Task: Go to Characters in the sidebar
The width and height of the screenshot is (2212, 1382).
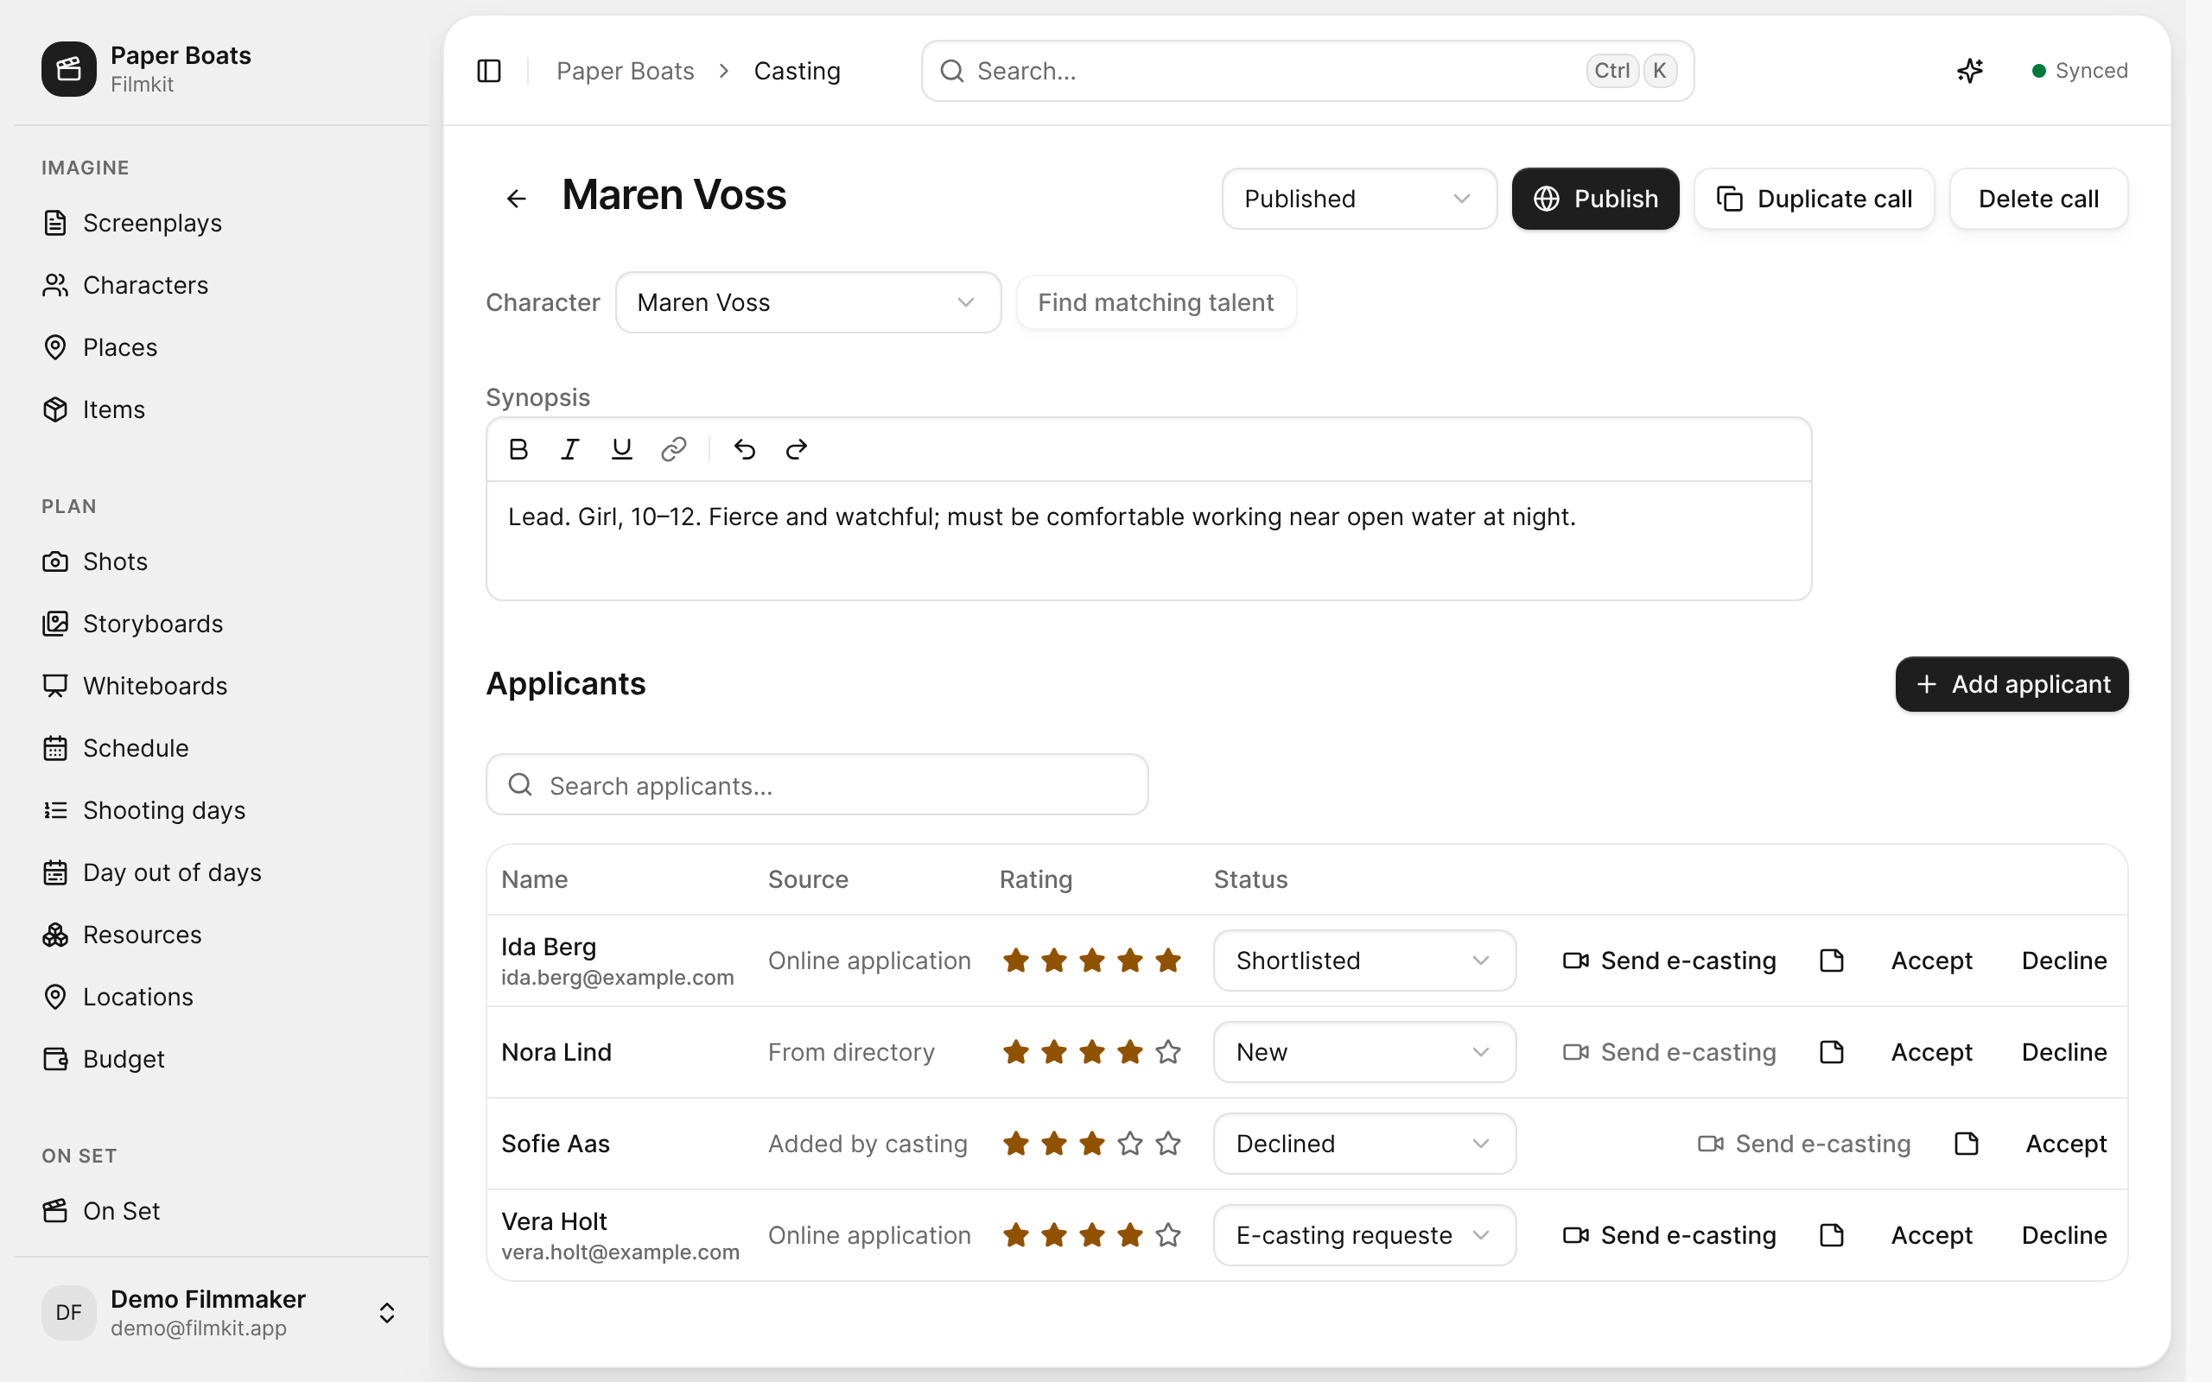Action: point(221,285)
